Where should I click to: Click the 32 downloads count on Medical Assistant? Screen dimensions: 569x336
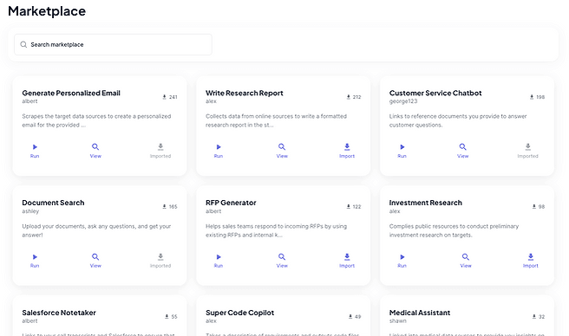click(538, 316)
